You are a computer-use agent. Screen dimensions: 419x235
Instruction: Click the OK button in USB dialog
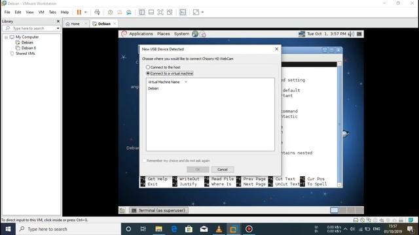pyautogui.click(x=198, y=170)
